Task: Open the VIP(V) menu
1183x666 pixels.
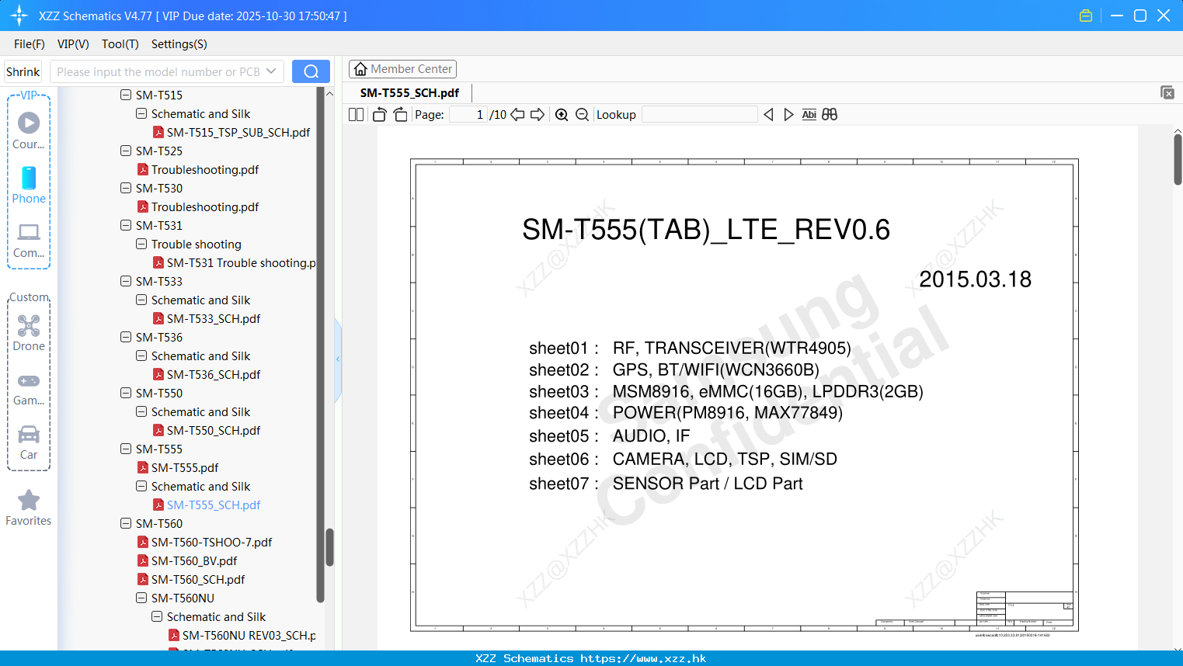Action: 73,44
